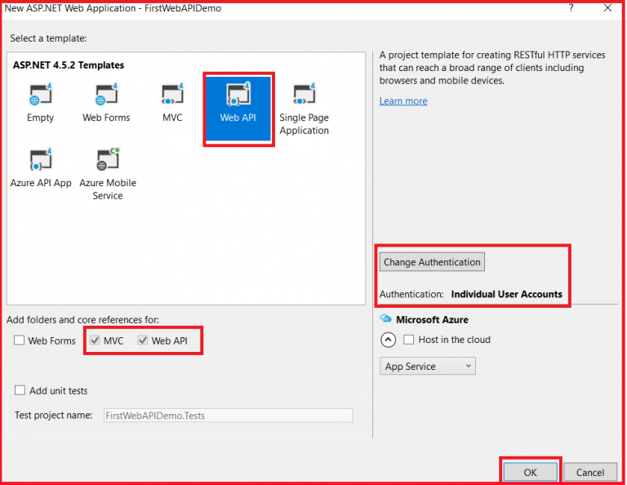Toggle the Web API references checkbox

tap(143, 340)
